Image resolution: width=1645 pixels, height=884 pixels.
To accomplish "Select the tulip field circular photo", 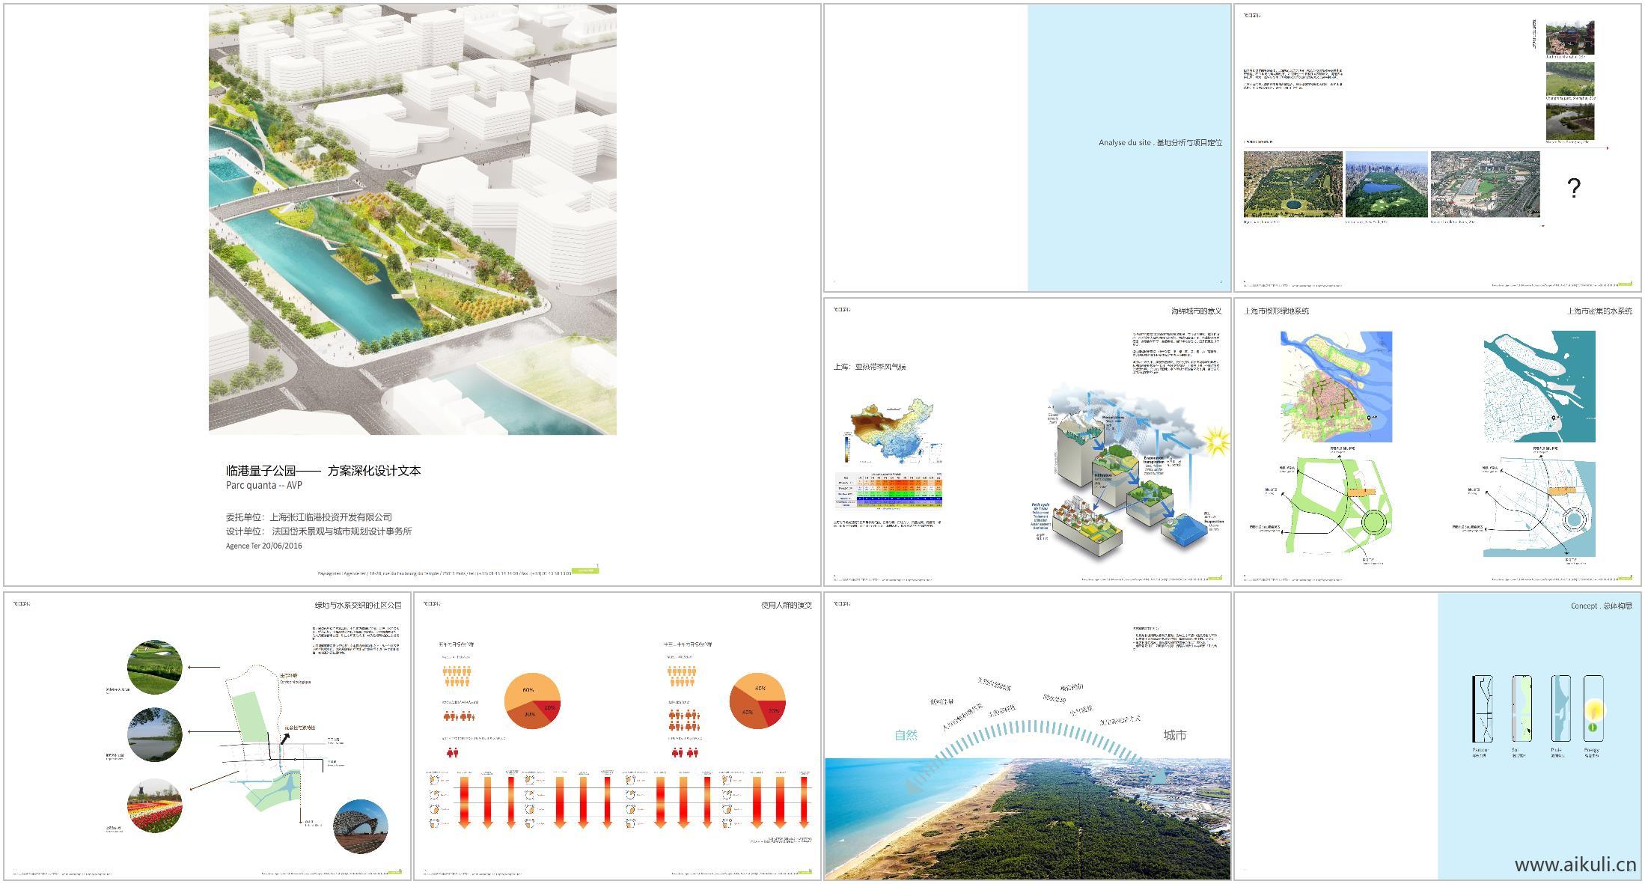I will pyautogui.click(x=156, y=805).
